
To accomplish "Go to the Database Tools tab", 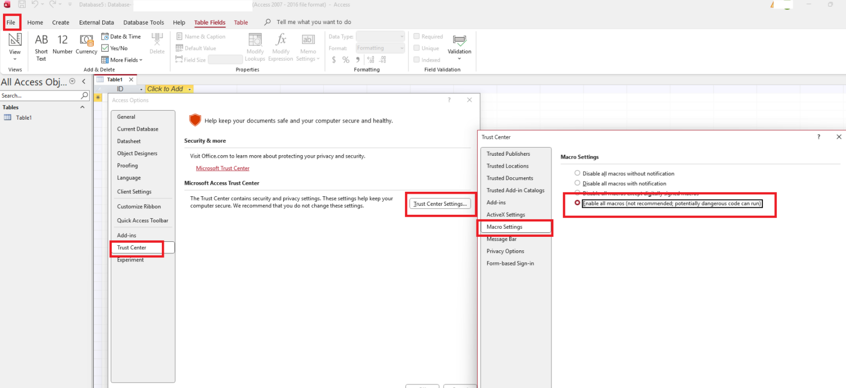I will tap(144, 23).
